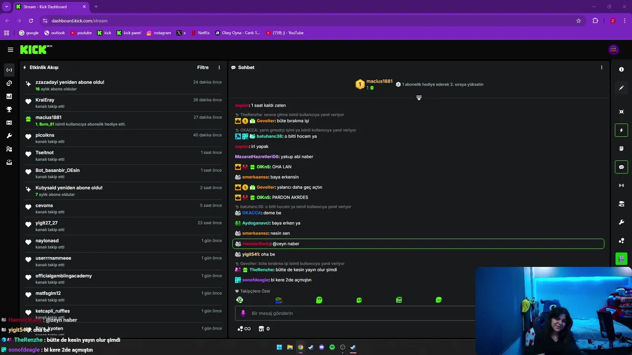Pick the first emote with glasses

click(x=239, y=300)
